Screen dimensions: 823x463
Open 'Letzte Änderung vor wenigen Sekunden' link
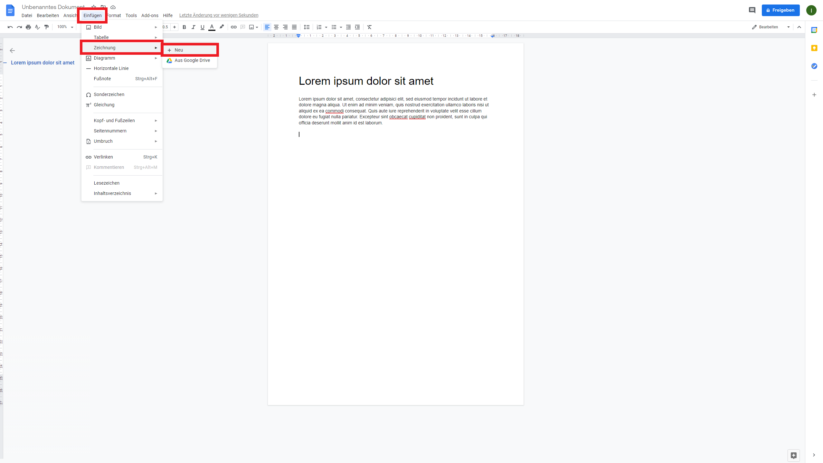click(x=218, y=15)
